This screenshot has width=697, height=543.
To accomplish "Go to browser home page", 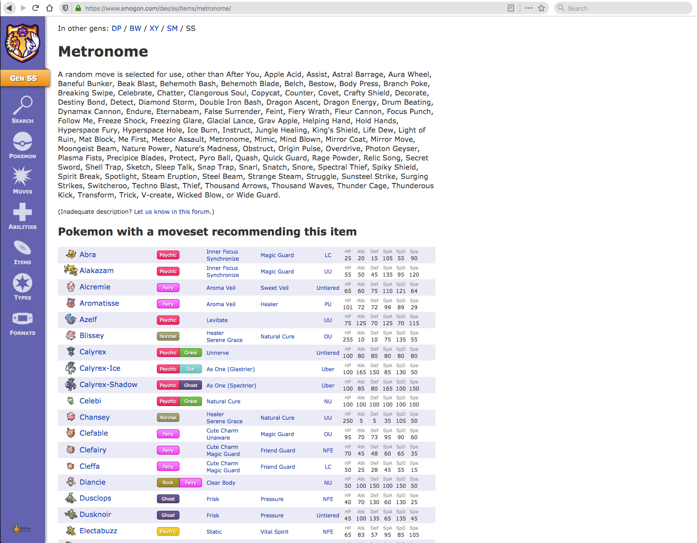I will point(50,8).
